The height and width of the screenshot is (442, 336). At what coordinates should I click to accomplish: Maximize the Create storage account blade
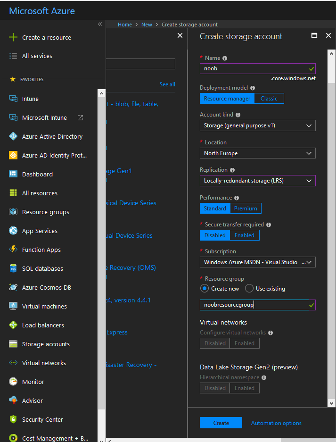click(314, 35)
